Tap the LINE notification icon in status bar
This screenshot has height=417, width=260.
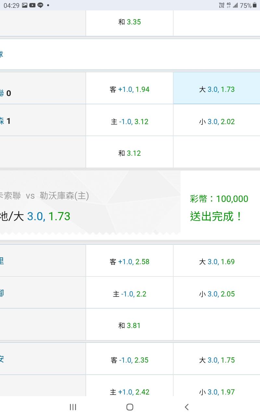point(40,5)
